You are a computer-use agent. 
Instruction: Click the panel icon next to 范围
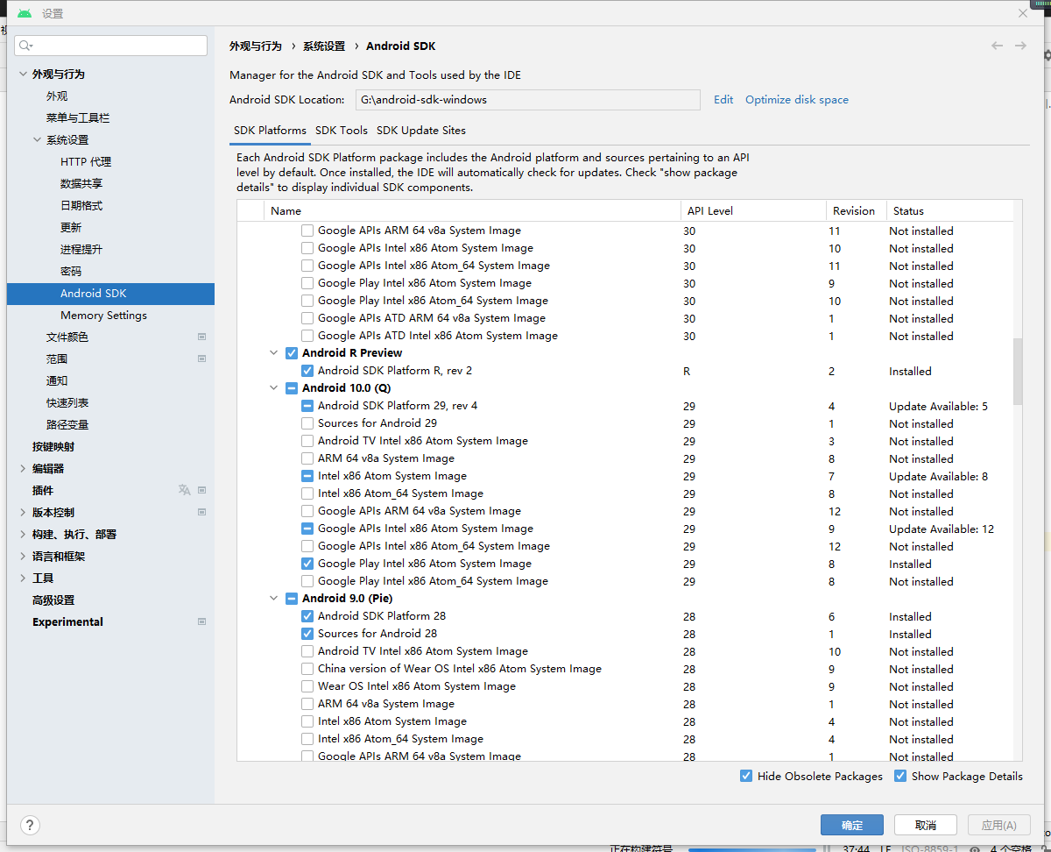(201, 359)
